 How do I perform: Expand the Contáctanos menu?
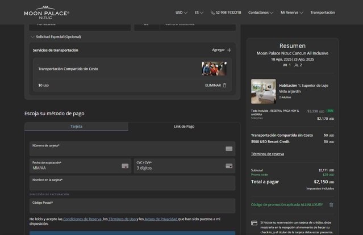[x=261, y=12]
